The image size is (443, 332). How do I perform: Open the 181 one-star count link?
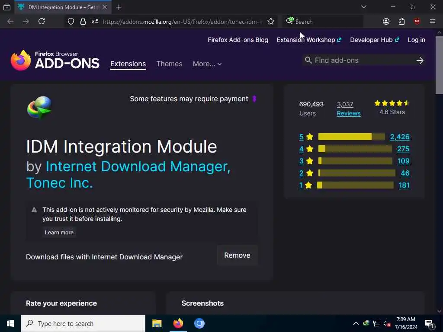pos(404,185)
